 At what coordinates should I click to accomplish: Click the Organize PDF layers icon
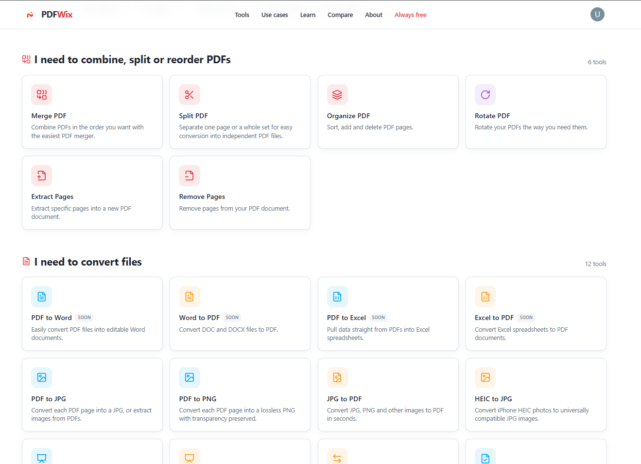337,95
